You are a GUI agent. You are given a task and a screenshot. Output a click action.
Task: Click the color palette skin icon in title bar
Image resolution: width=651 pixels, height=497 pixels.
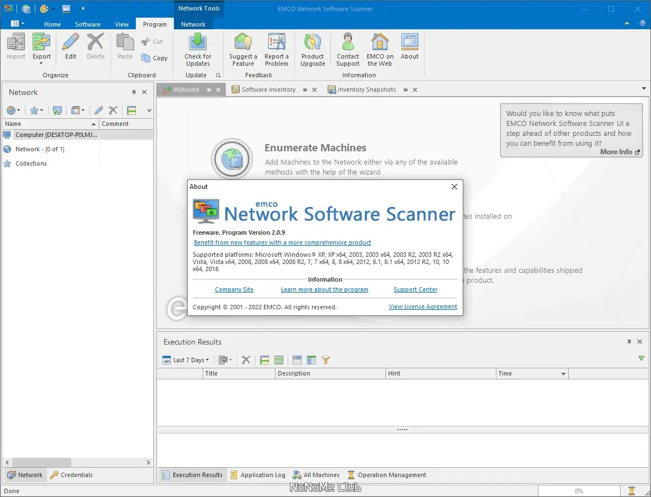coord(44,9)
